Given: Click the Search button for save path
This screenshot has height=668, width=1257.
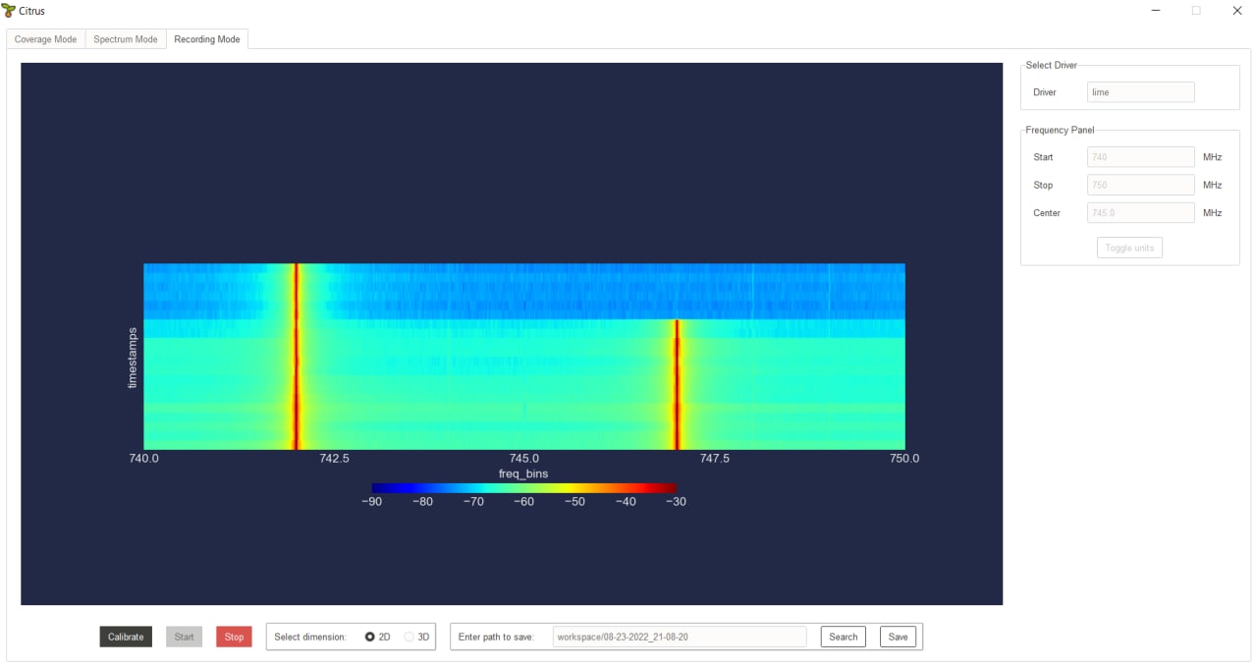Looking at the screenshot, I should 844,637.
